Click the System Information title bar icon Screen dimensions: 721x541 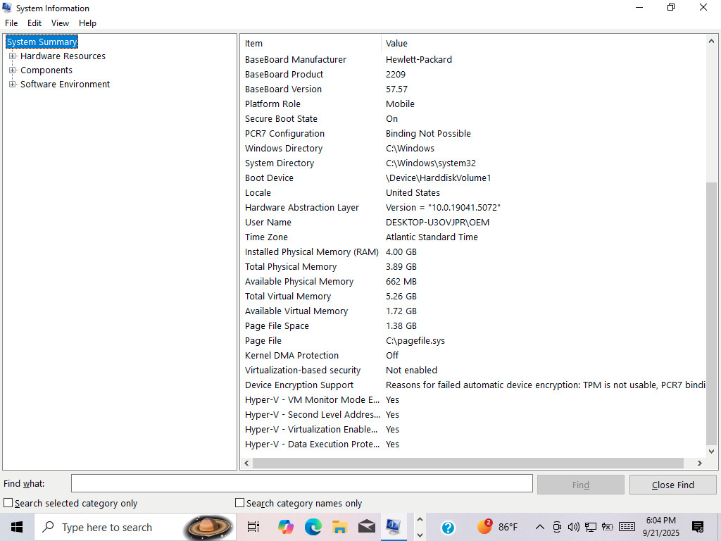(7, 8)
